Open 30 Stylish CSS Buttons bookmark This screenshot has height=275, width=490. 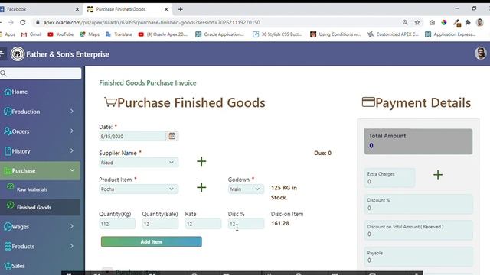277,34
